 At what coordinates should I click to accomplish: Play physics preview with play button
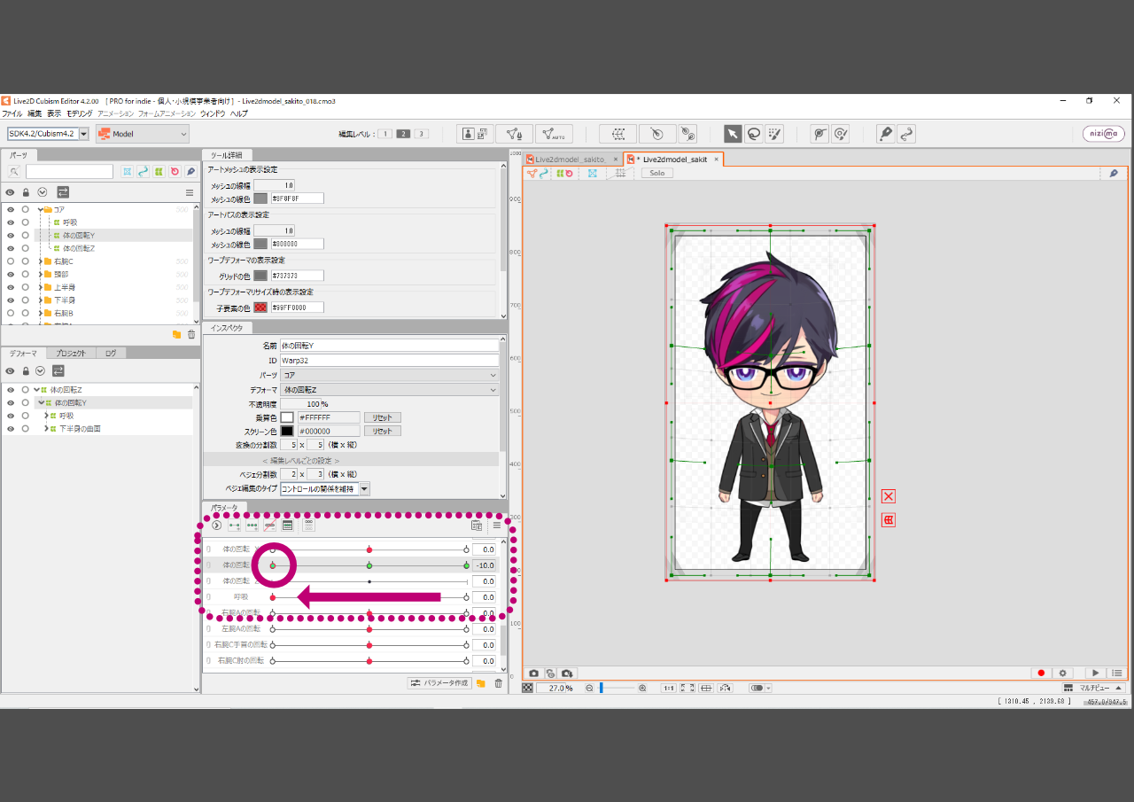pos(1096,674)
